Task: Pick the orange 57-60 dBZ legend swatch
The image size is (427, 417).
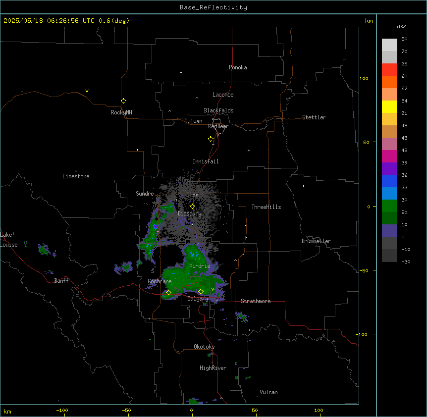Action: pyautogui.click(x=389, y=82)
